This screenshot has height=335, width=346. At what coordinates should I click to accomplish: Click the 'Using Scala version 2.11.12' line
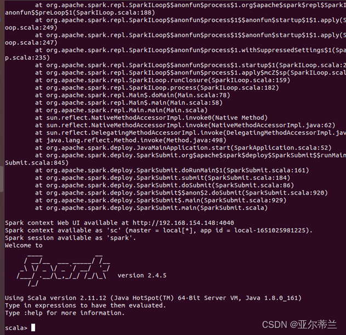click(x=153, y=298)
